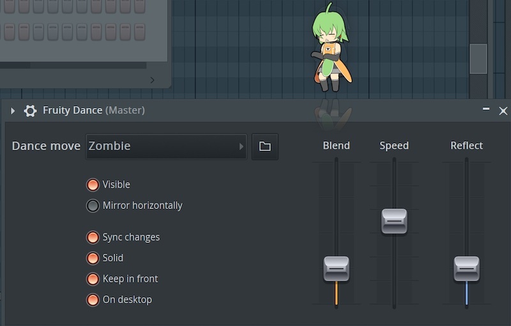Click the small arrow below the step sequencer
This screenshot has height=326, width=511.
coord(152,80)
